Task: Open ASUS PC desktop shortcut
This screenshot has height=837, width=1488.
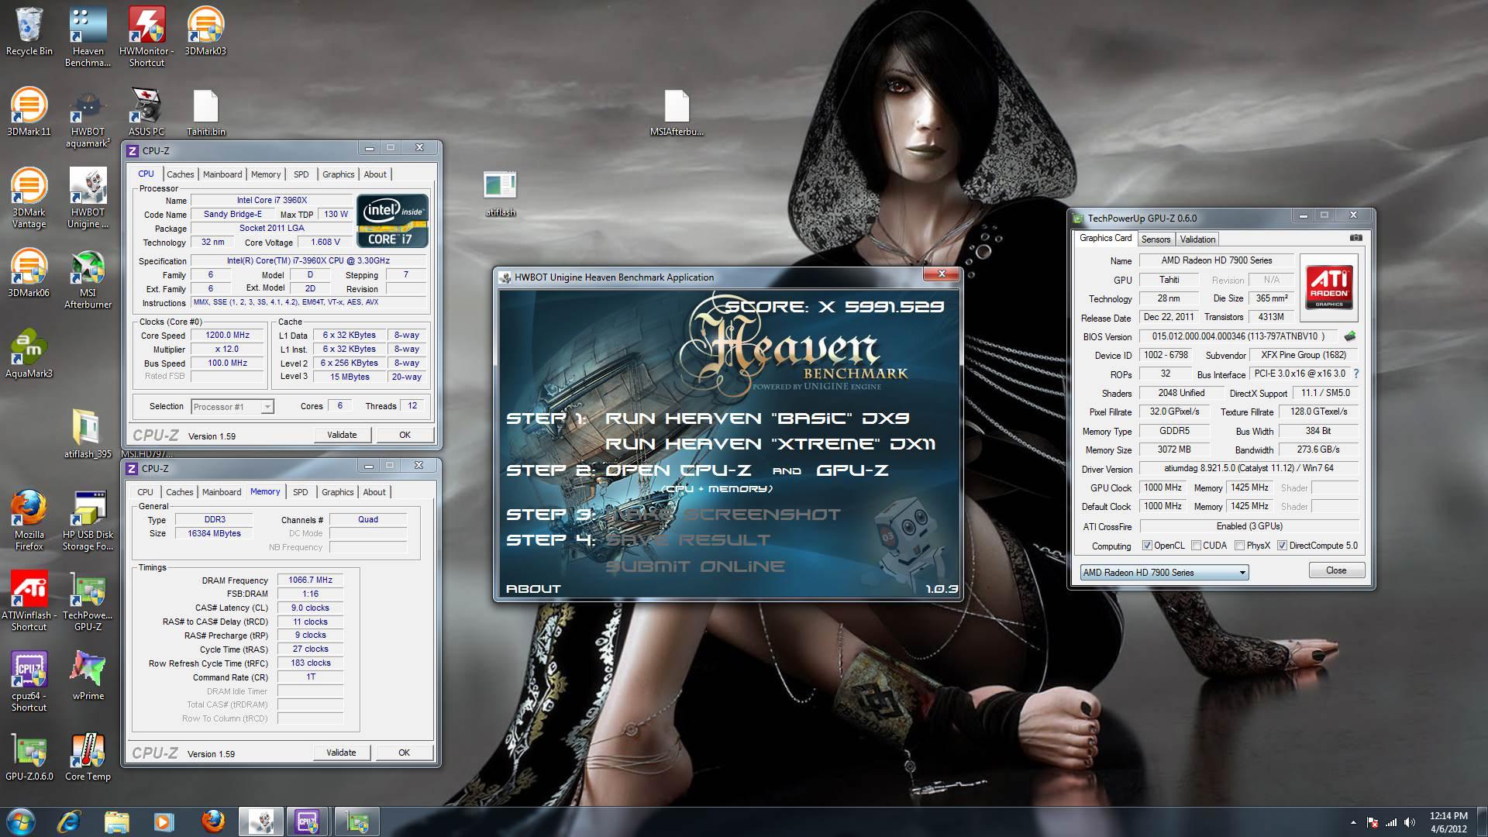Action: click(x=146, y=112)
